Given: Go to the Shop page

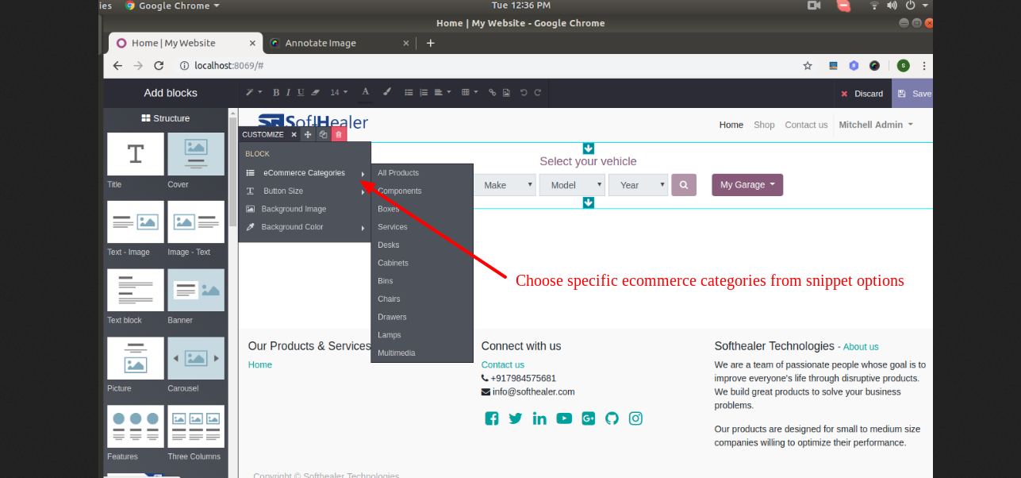Looking at the screenshot, I should 764,125.
